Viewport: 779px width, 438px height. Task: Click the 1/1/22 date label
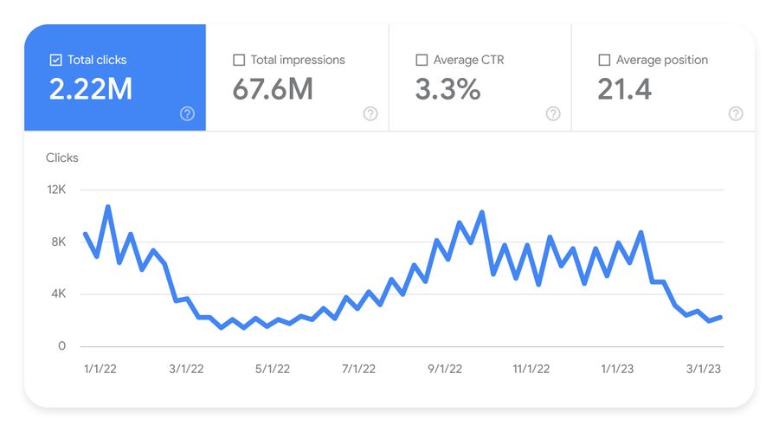(100, 369)
